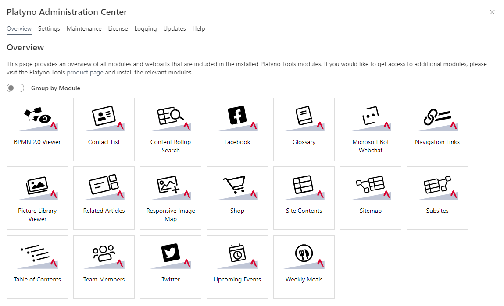Image resolution: width=504 pixels, height=306 pixels.
Task: Select the Microsoft Bot Webchat icon
Action: 371,119
